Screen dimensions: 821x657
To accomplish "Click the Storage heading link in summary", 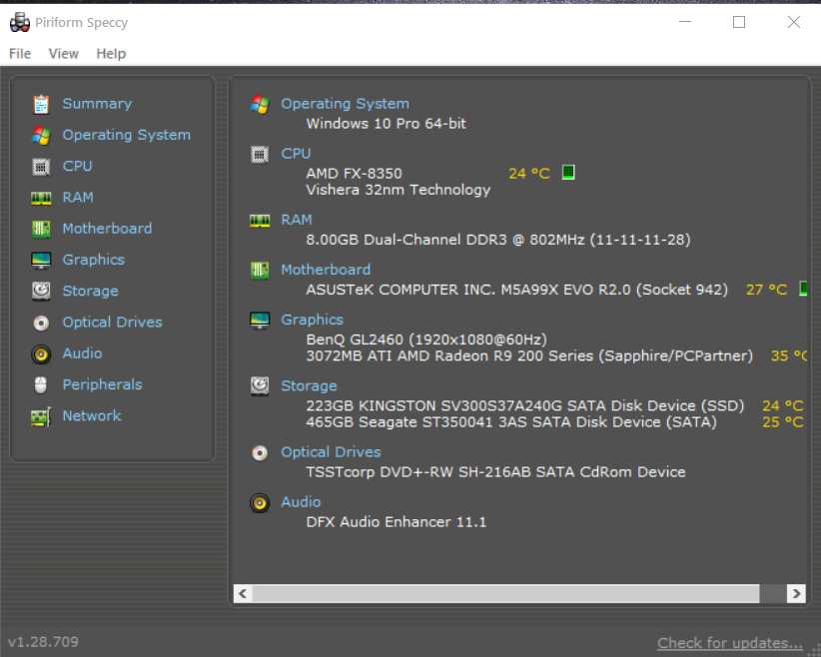I will pyautogui.click(x=309, y=385).
